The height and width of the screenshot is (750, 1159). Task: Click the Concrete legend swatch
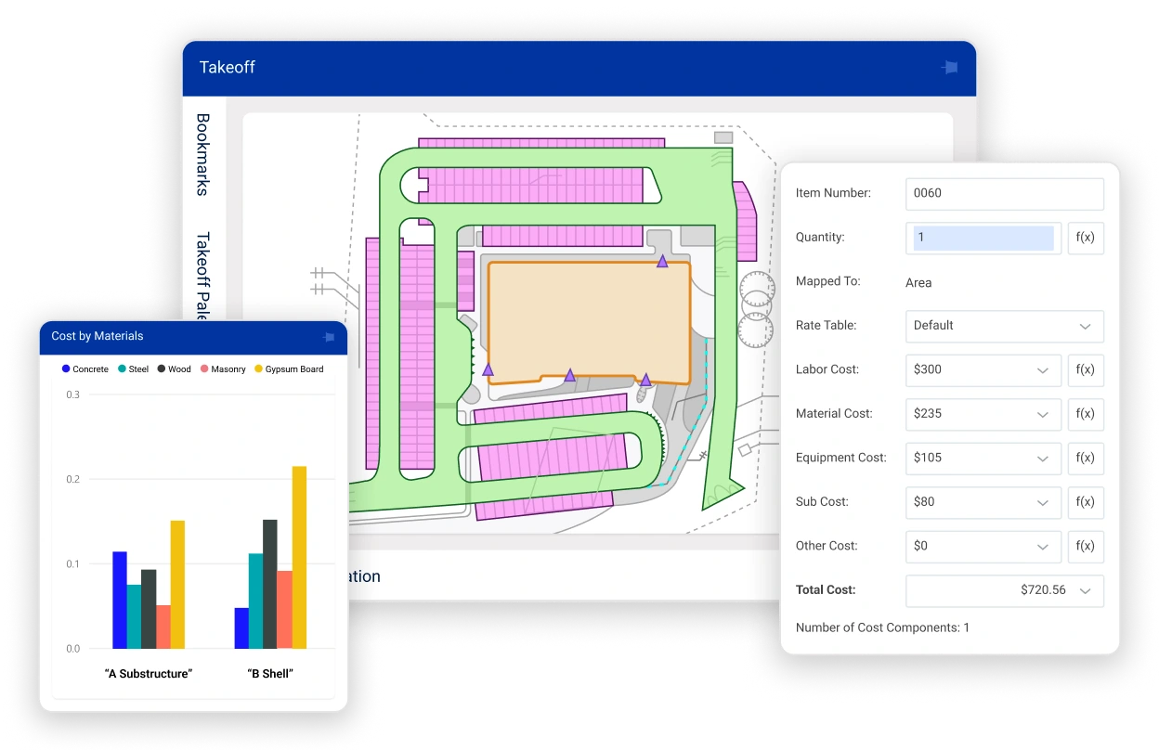click(x=66, y=369)
